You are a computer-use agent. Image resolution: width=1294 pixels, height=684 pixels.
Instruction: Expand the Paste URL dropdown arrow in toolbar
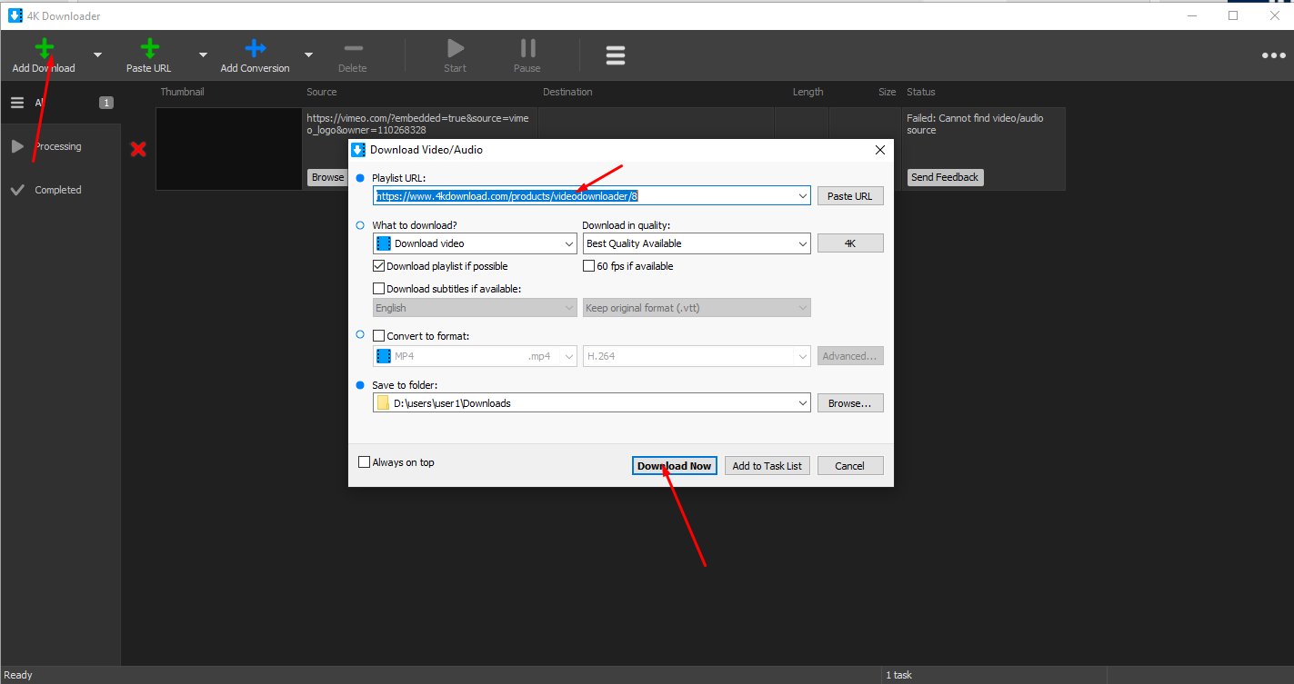(204, 55)
